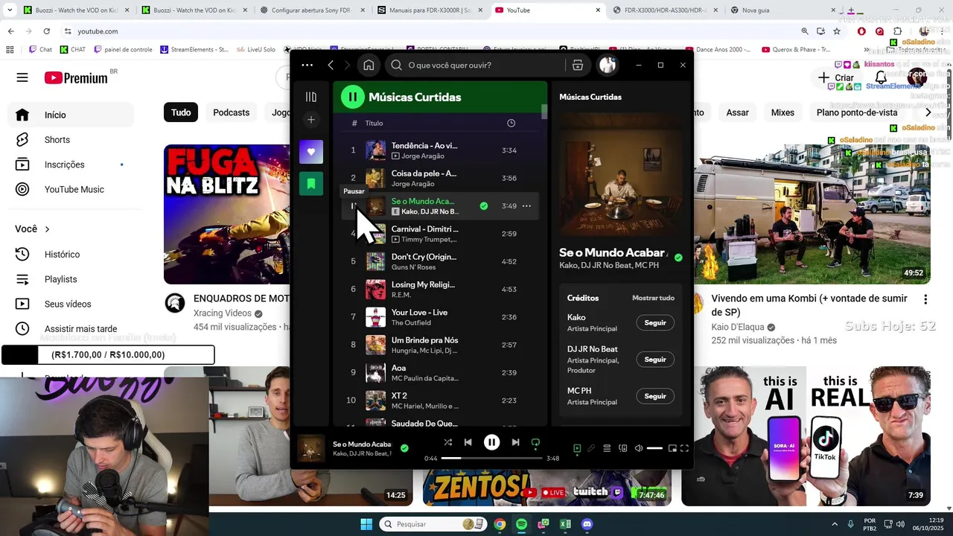This screenshot has width=953, height=536.
Task: Open Playlists in YouTube sidebar
Action: (71, 279)
